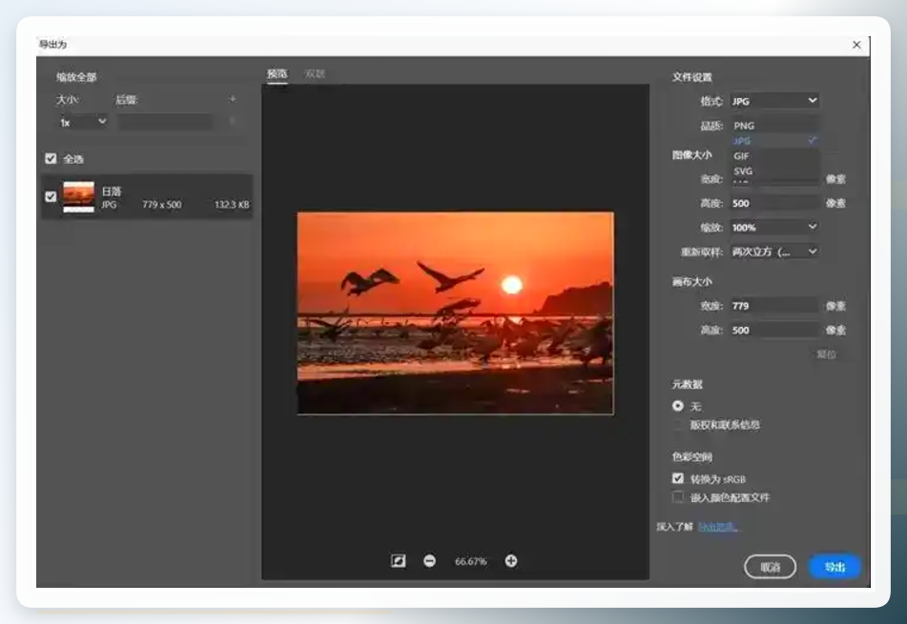Open the 缩放 100% dropdown

tap(774, 227)
